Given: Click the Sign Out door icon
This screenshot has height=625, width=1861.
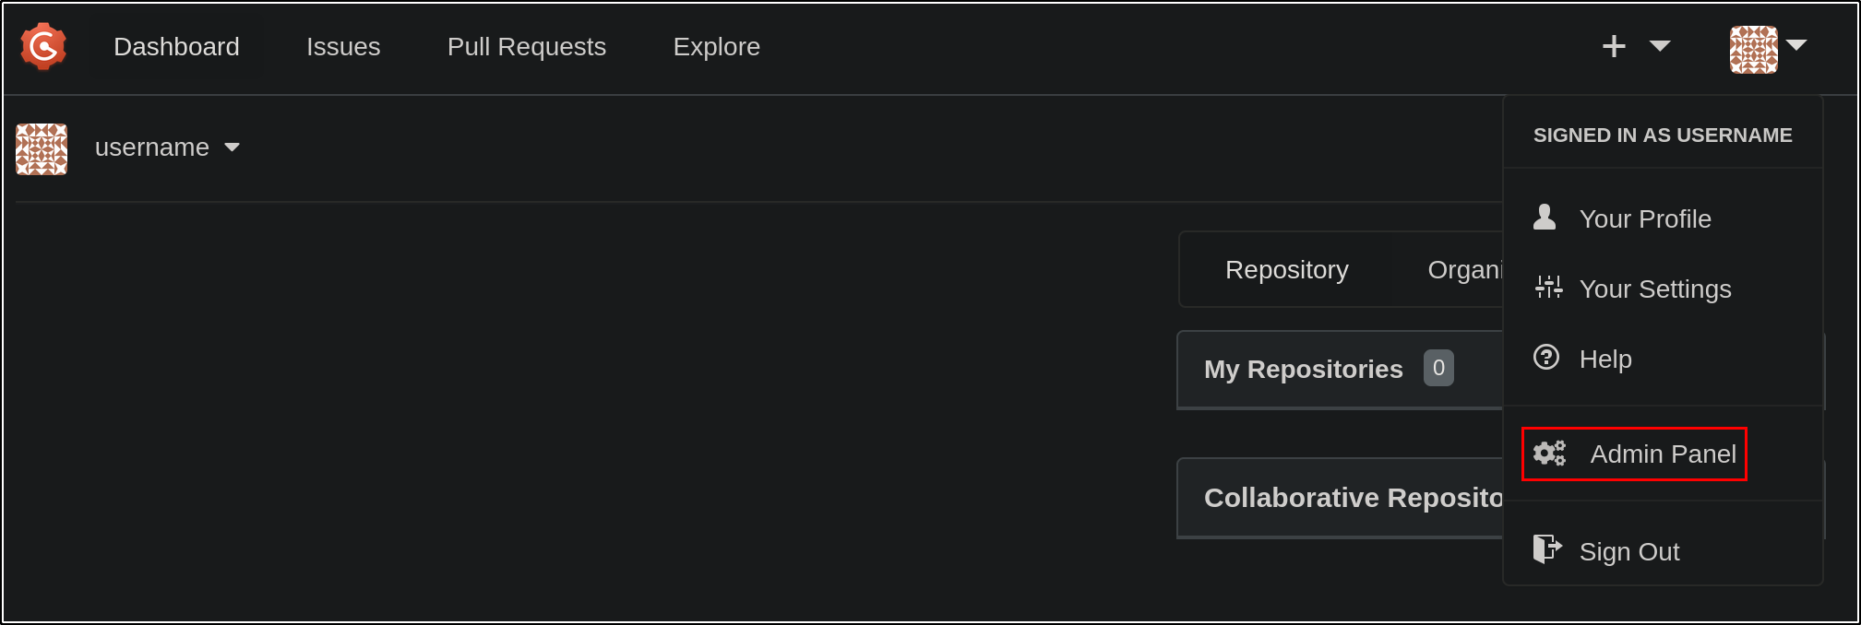Looking at the screenshot, I should point(1546,548).
